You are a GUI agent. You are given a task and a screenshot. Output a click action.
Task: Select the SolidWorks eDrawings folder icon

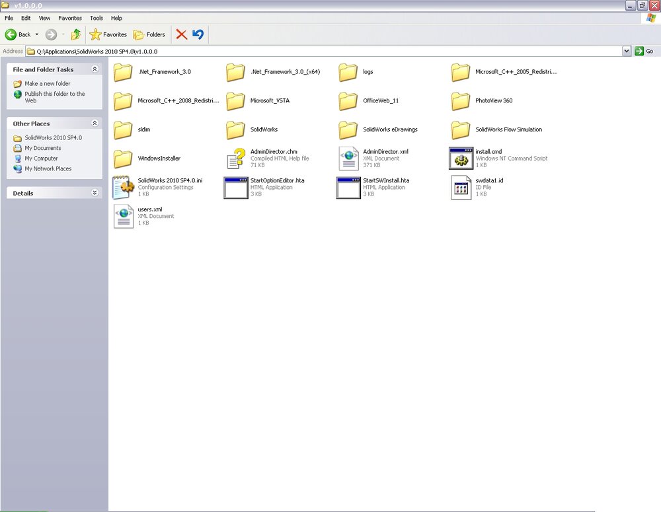tap(348, 129)
